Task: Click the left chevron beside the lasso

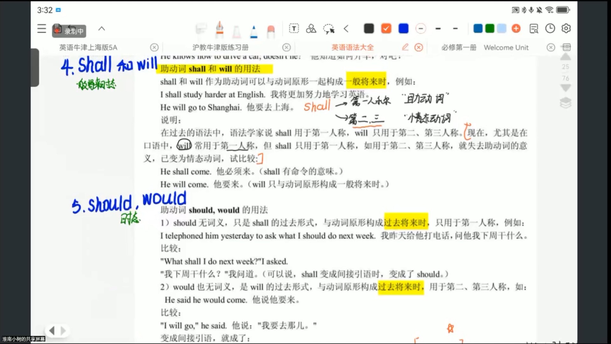Action: tap(346, 29)
